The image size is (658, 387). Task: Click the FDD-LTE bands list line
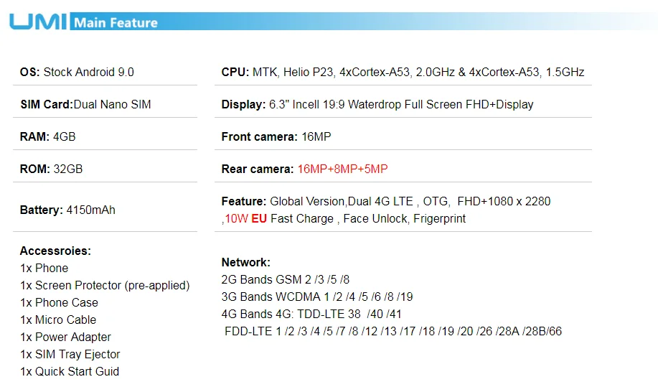[393, 331]
